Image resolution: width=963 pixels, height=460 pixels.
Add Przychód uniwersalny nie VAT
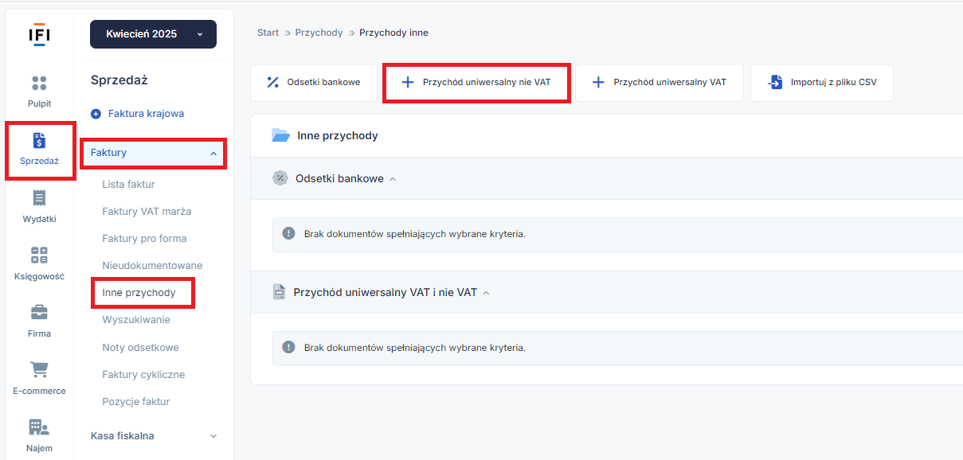click(x=476, y=82)
